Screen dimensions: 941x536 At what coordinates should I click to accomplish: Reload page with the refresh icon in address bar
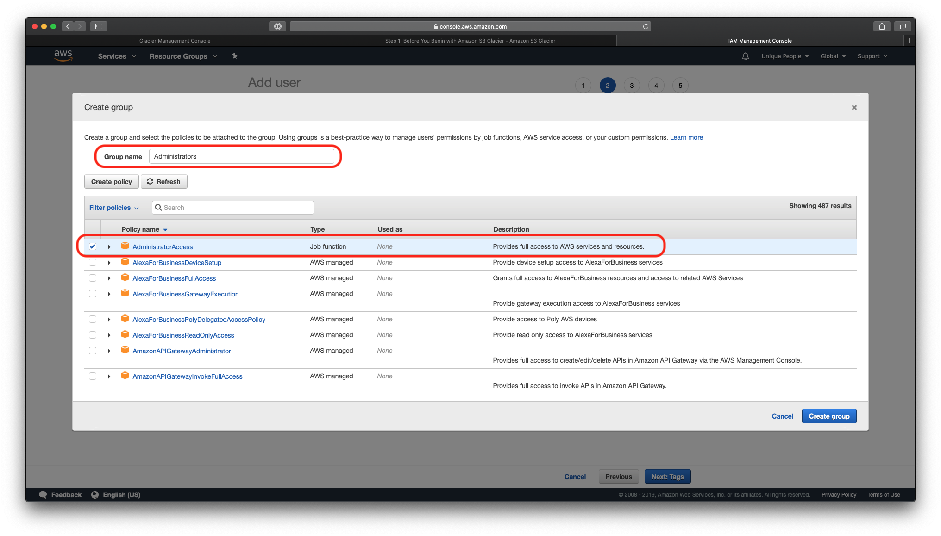coord(645,26)
